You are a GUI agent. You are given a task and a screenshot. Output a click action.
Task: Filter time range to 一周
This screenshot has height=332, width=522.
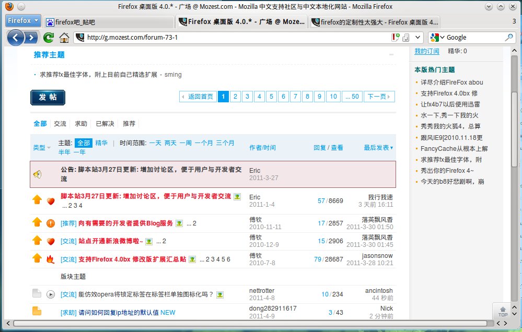click(185, 143)
